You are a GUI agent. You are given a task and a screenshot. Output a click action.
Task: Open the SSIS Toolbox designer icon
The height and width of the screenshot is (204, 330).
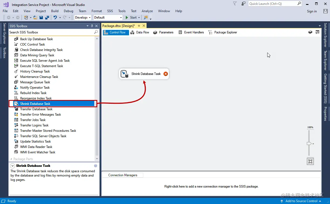click(x=310, y=32)
